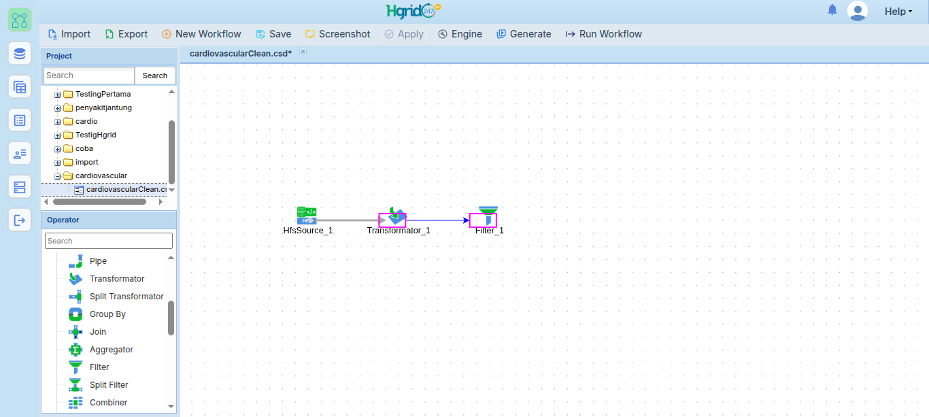Focus the Operator search input field
This screenshot has width=929, height=417.
click(109, 241)
